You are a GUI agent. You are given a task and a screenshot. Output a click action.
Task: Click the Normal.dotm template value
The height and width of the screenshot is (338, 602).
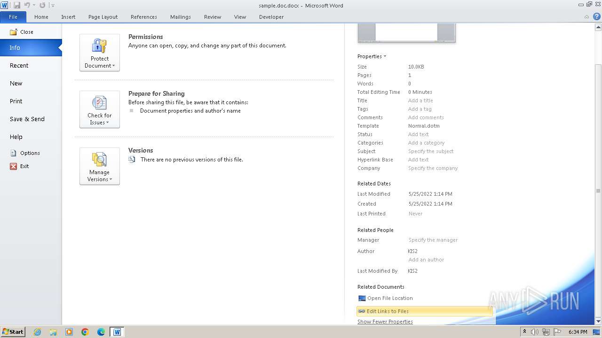[424, 126]
